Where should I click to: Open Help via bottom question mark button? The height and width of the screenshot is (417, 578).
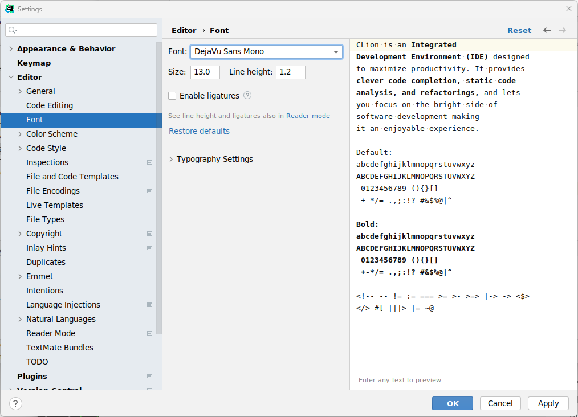[15, 403]
